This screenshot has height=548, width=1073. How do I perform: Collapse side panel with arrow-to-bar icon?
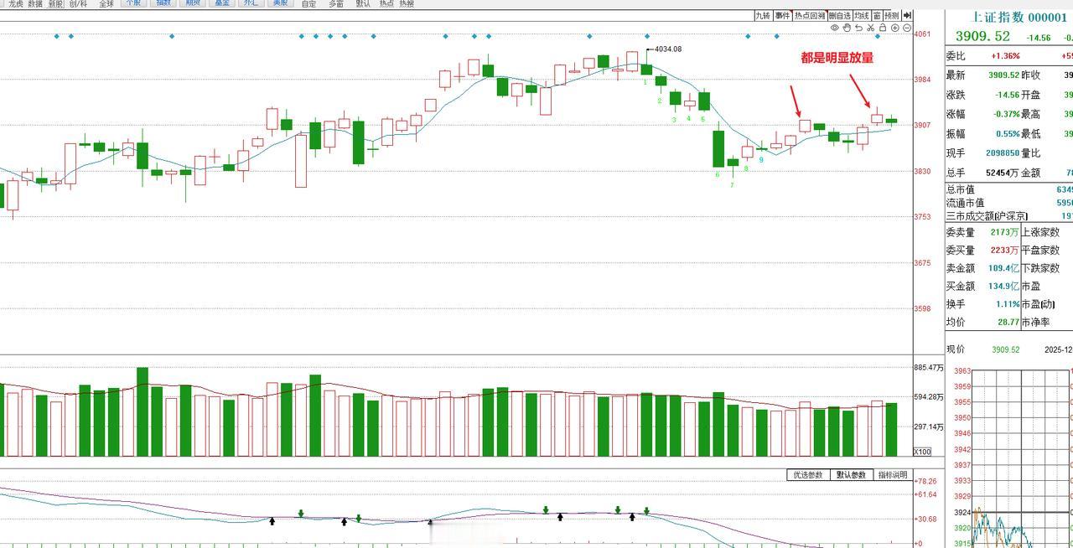(x=907, y=15)
